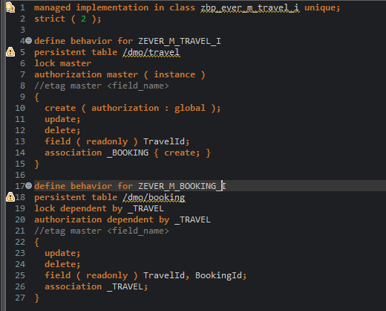The height and width of the screenshot is (311, 386).
Task: Click the opening brace on line 22
Action: 37,242
